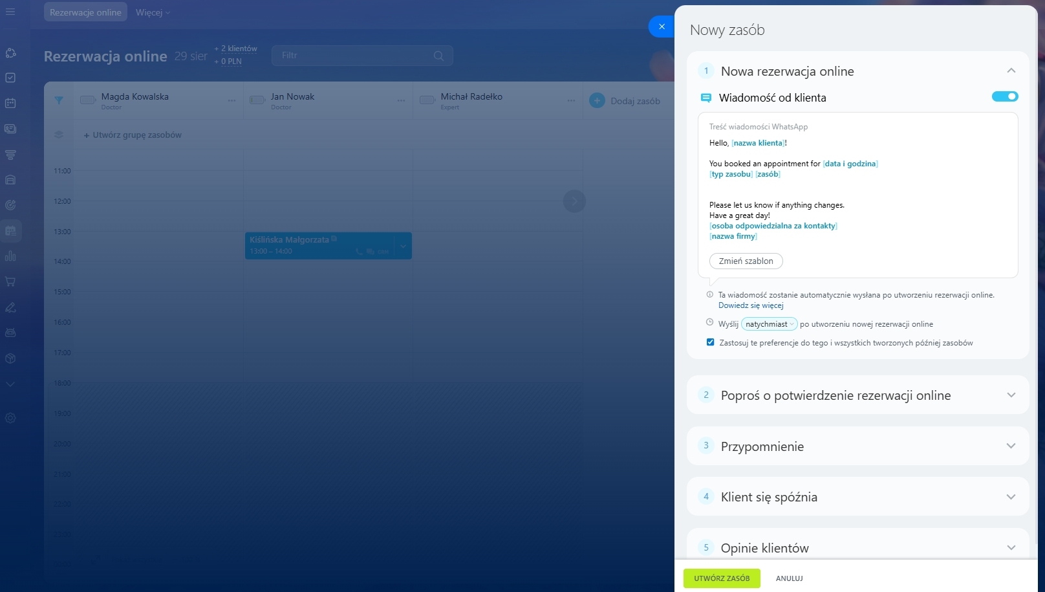Screen dimensions: 1045x592
Task: Open the settings gear in the sidebar
Action: [x=10, y=418]
